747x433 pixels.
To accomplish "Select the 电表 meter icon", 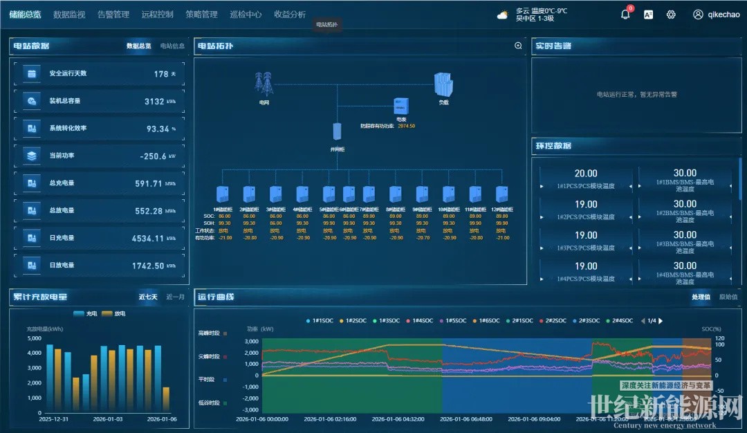I will 401,106.
